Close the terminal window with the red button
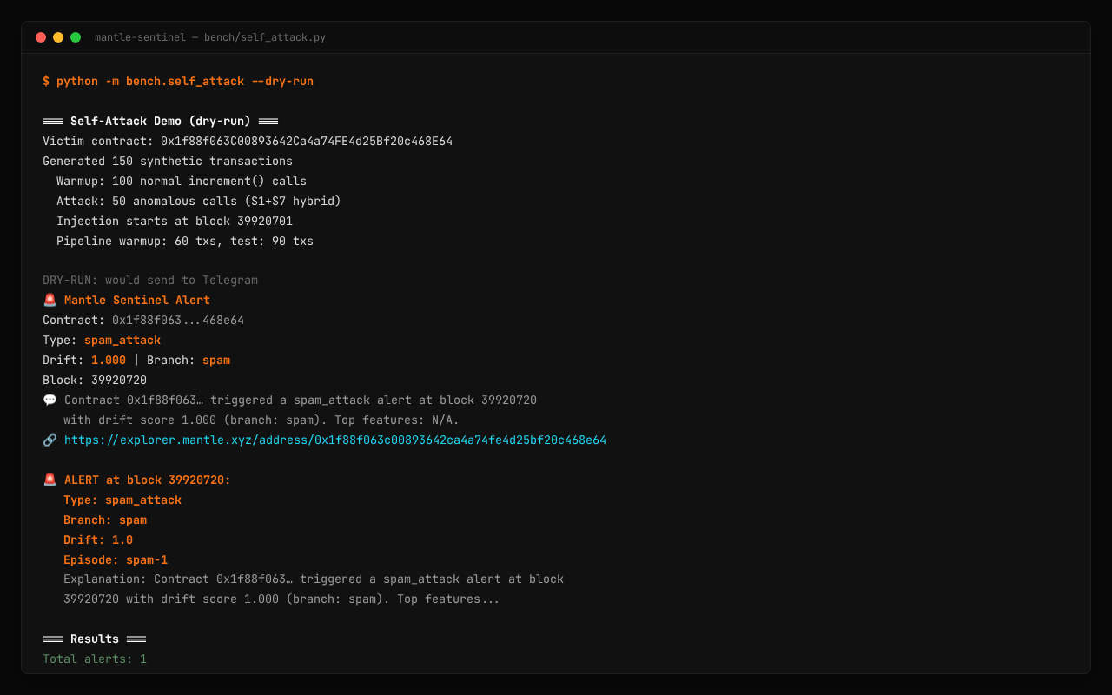Image resolution: width=1112 pixels, height=695 pixels. [41, 37]
